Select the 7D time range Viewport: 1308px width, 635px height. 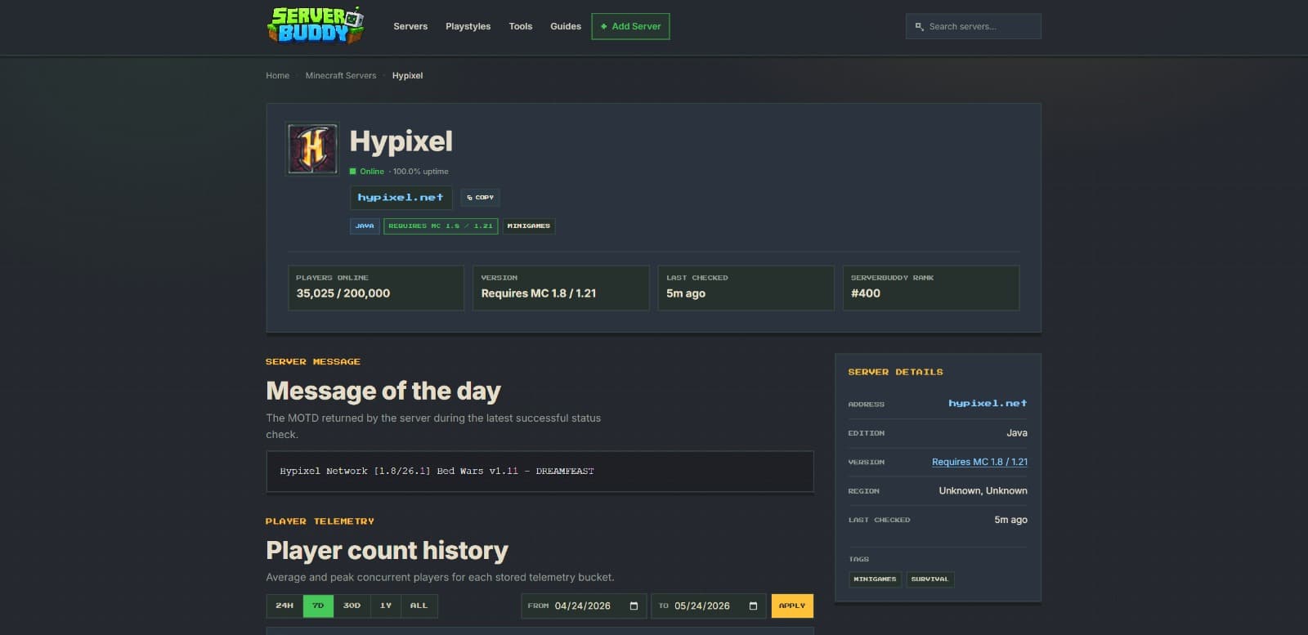click(318, 606)
